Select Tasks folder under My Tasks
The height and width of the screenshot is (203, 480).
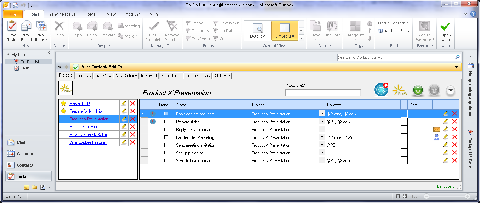point(26,68)
